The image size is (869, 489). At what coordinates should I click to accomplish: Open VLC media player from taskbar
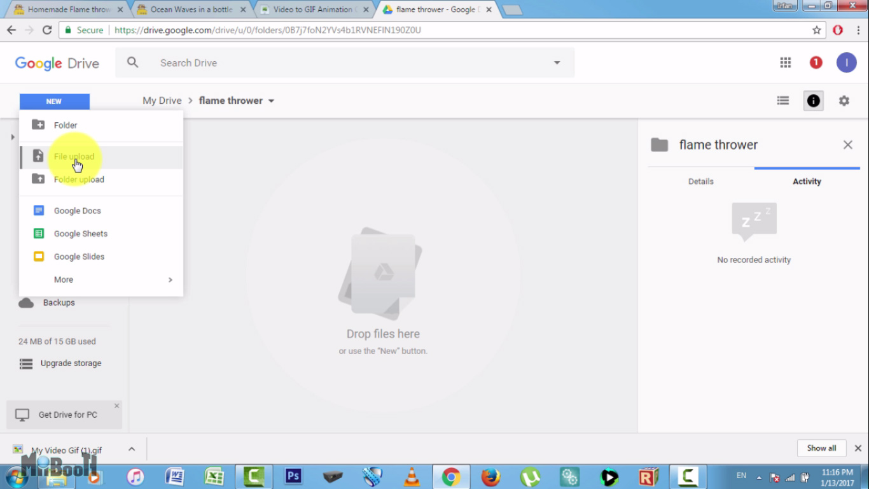412,476
